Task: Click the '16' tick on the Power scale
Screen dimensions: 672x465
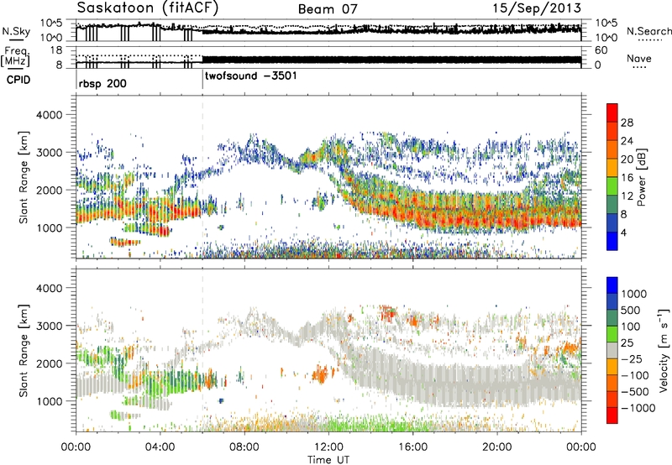Action: (x=627, y=178)
